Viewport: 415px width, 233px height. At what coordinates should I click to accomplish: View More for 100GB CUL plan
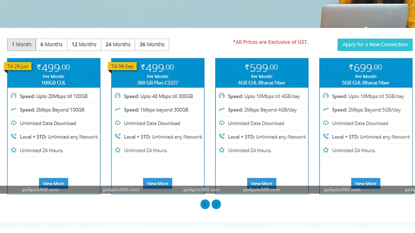54,183
